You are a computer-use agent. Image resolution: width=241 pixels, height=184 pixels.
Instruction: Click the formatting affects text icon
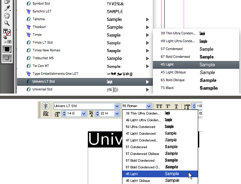[9, 42]
